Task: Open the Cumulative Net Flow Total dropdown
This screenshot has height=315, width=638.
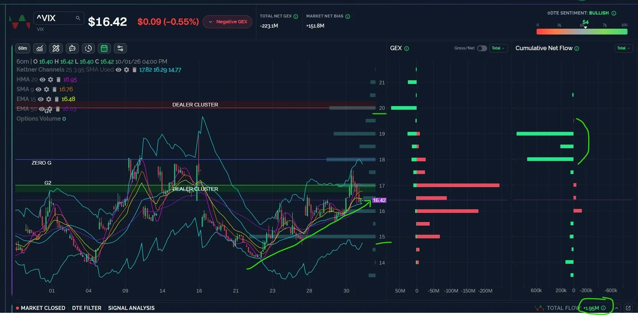Action: 623,48
